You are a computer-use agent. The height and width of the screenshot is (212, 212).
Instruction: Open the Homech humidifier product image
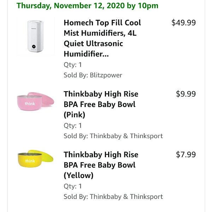[36, 36]
